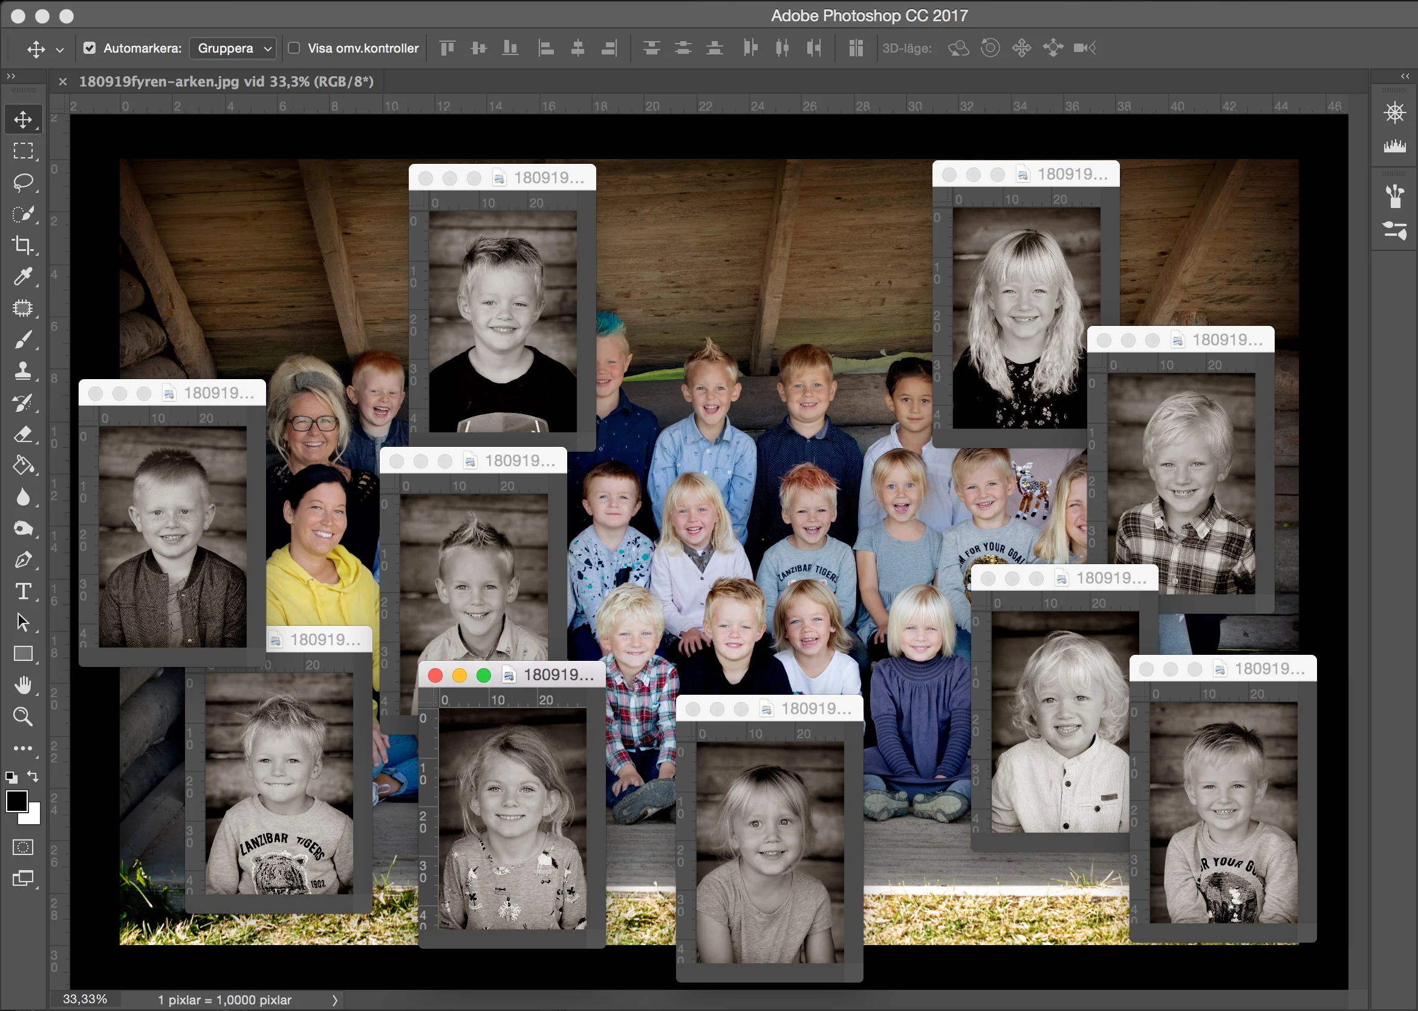Expand the right panel dock arrows
The height and width of the screenshot is (1011, 1418).
[x=1405, y=76]
